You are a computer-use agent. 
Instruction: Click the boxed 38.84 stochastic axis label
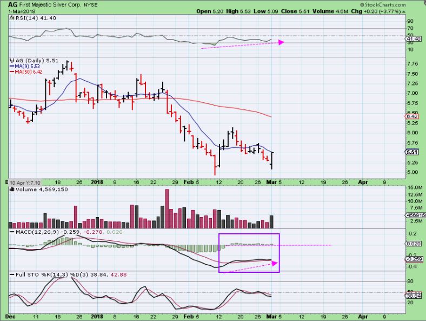click(x=414, y=296)
